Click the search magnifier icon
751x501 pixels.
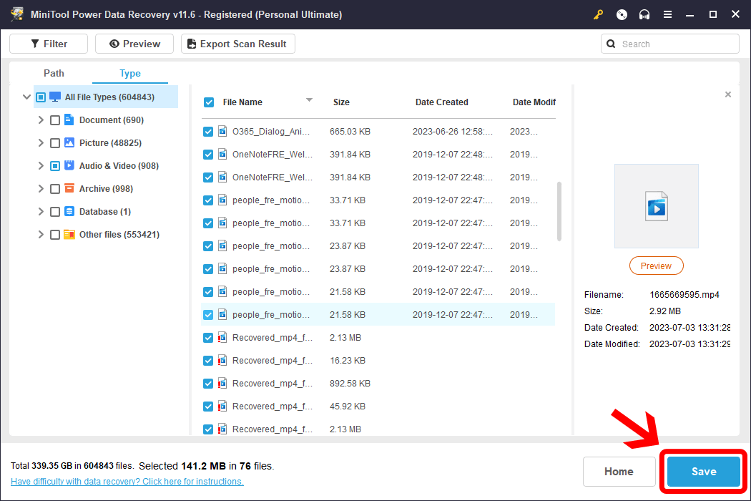611,44
